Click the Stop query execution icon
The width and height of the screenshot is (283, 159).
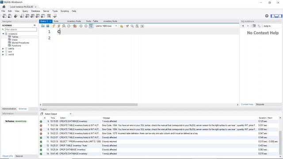(x=69, y=26)
